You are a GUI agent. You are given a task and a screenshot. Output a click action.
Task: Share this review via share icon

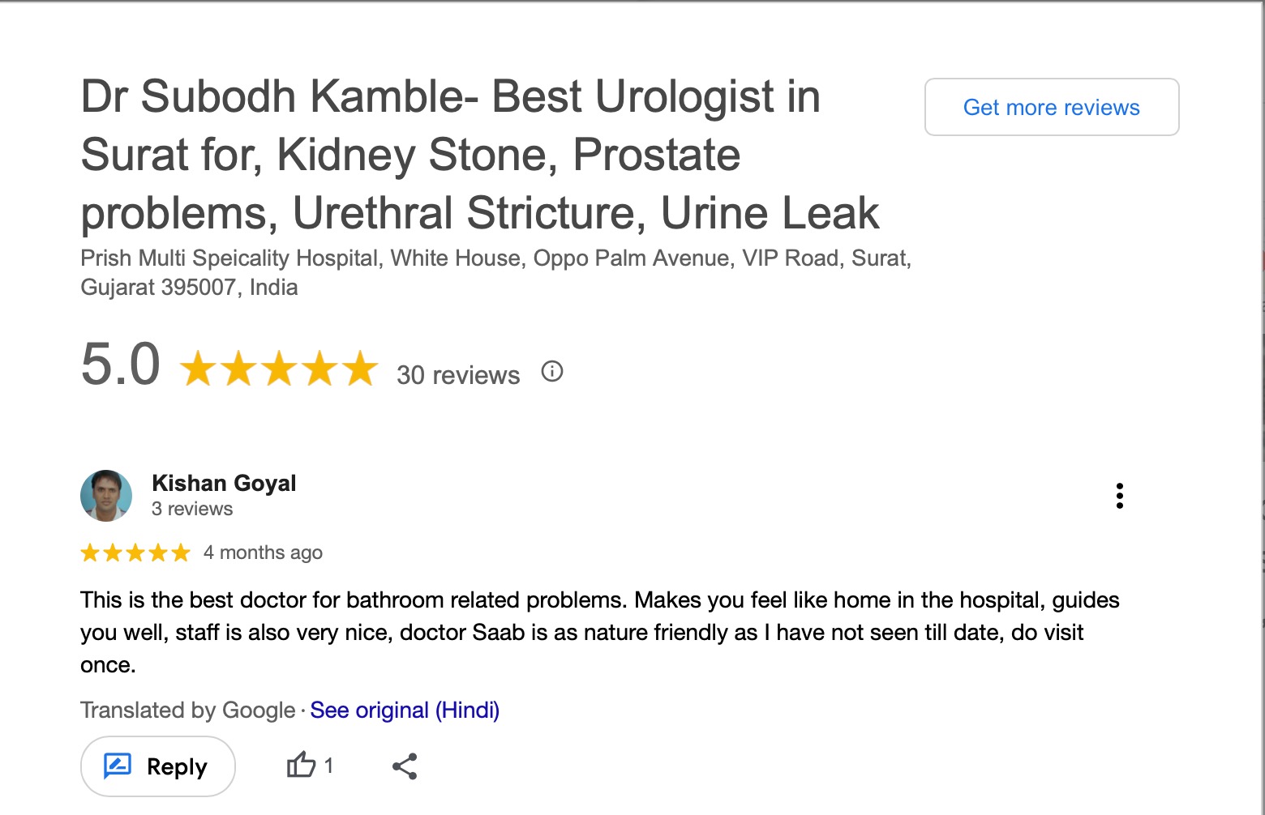point(405,766)
